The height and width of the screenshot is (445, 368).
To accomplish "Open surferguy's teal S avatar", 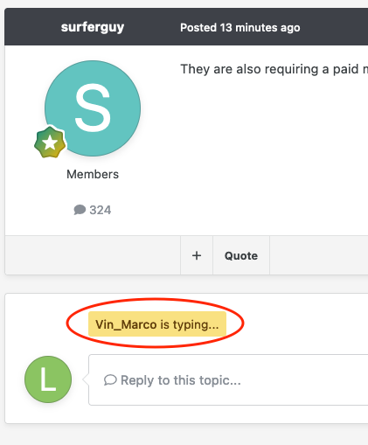I will 93,108.
